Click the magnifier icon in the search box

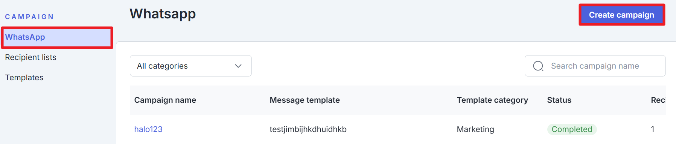tap(538, 66)
